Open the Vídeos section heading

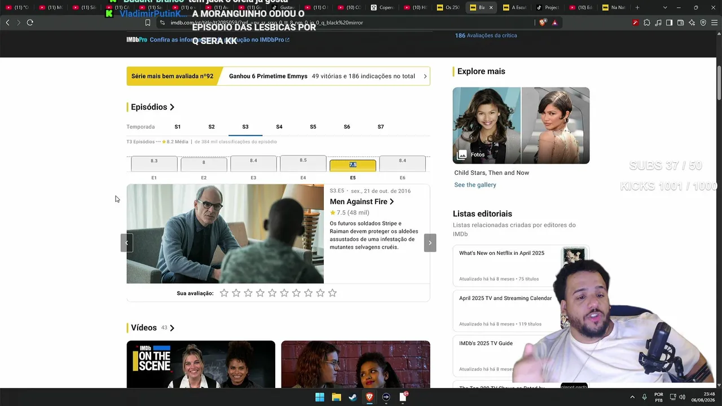[x=153, y=328]
